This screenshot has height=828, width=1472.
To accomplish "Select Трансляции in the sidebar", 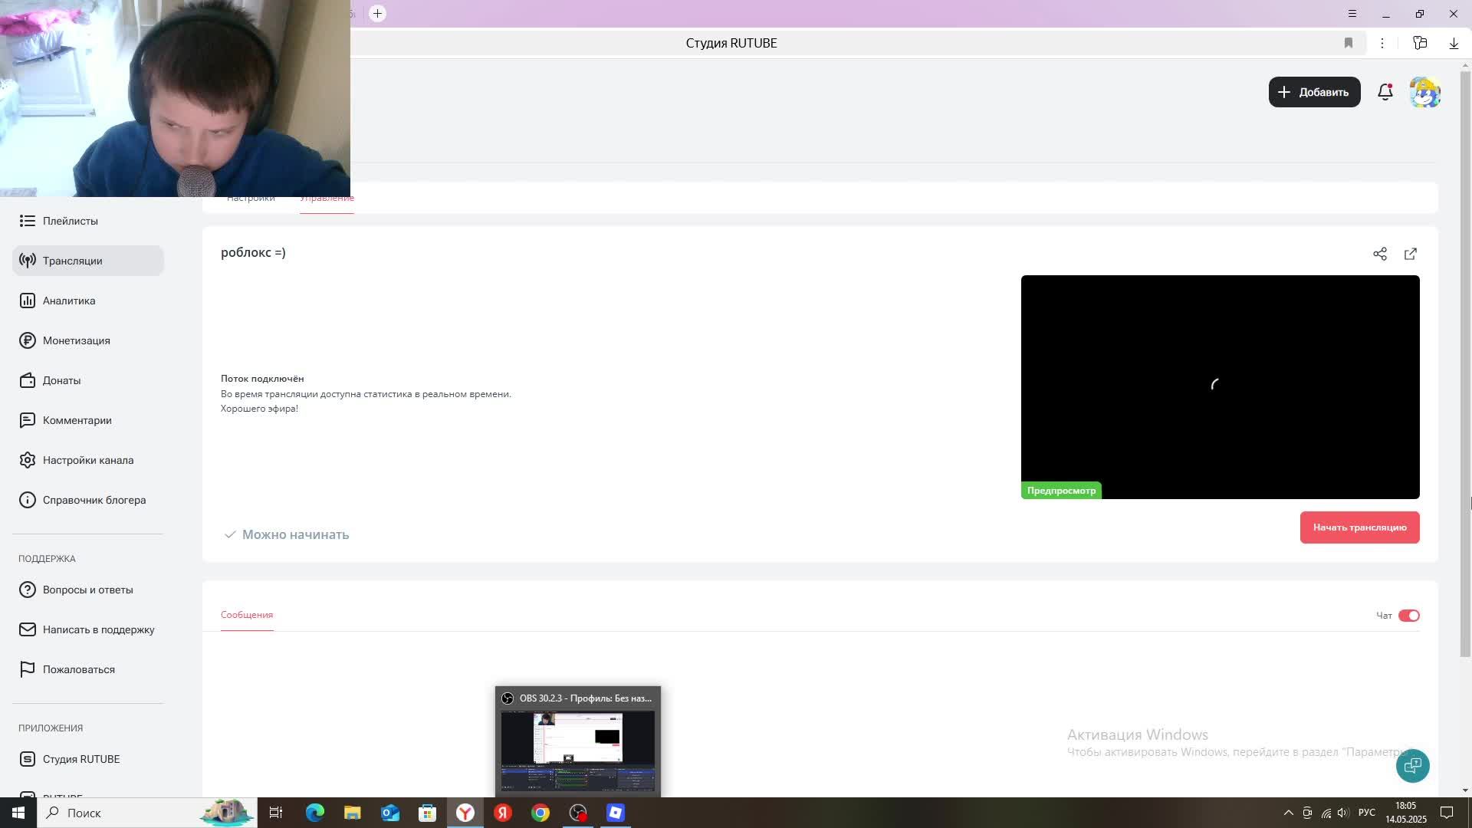I will pyautogui.click(x=72, y=261).
